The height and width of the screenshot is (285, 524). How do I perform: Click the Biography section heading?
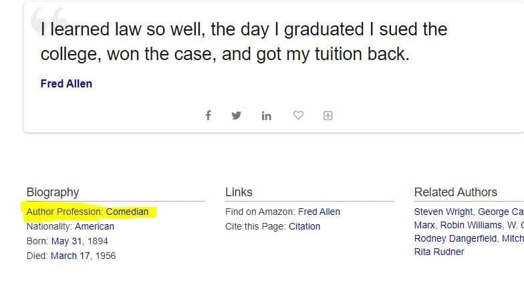pos(52,192)
